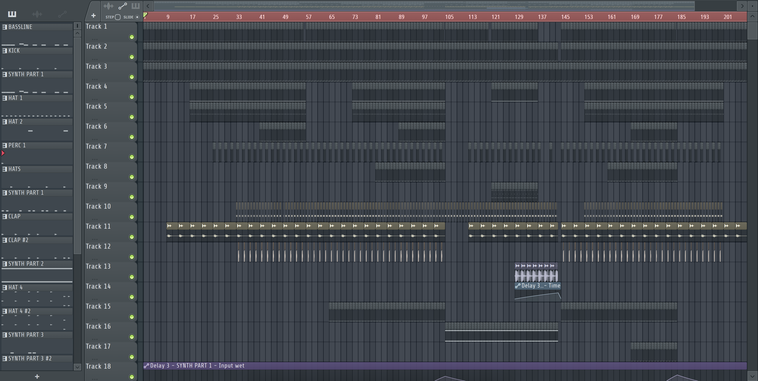
Task: Select the Track 18 header
Action: click(111, 372)
